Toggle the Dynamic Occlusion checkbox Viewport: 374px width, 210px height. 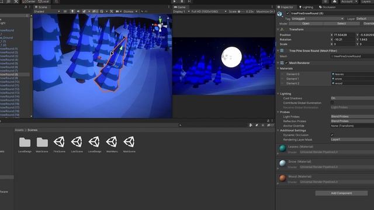333,135
